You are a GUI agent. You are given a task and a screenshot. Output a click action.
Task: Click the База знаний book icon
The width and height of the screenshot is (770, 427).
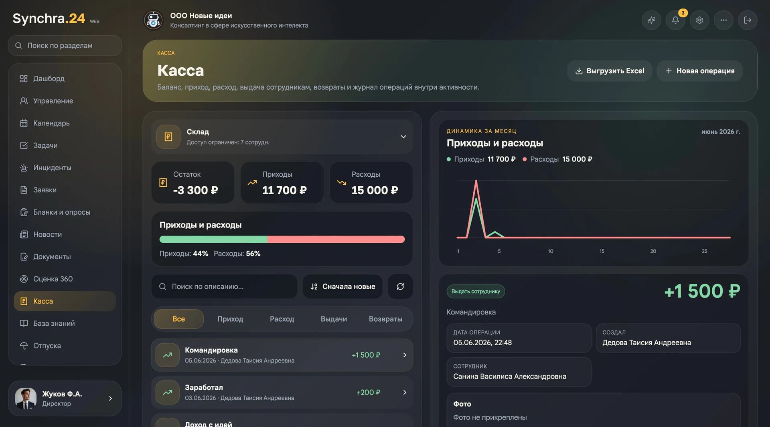(x=24, y=323)
